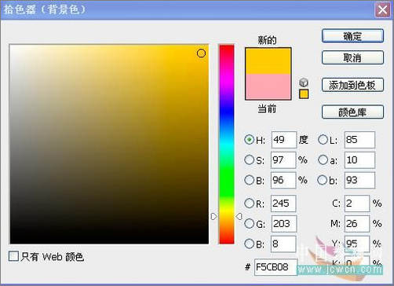Click the new yellow color preview
The height and width of the screenshot is (286, 394).
pos(268,61)
